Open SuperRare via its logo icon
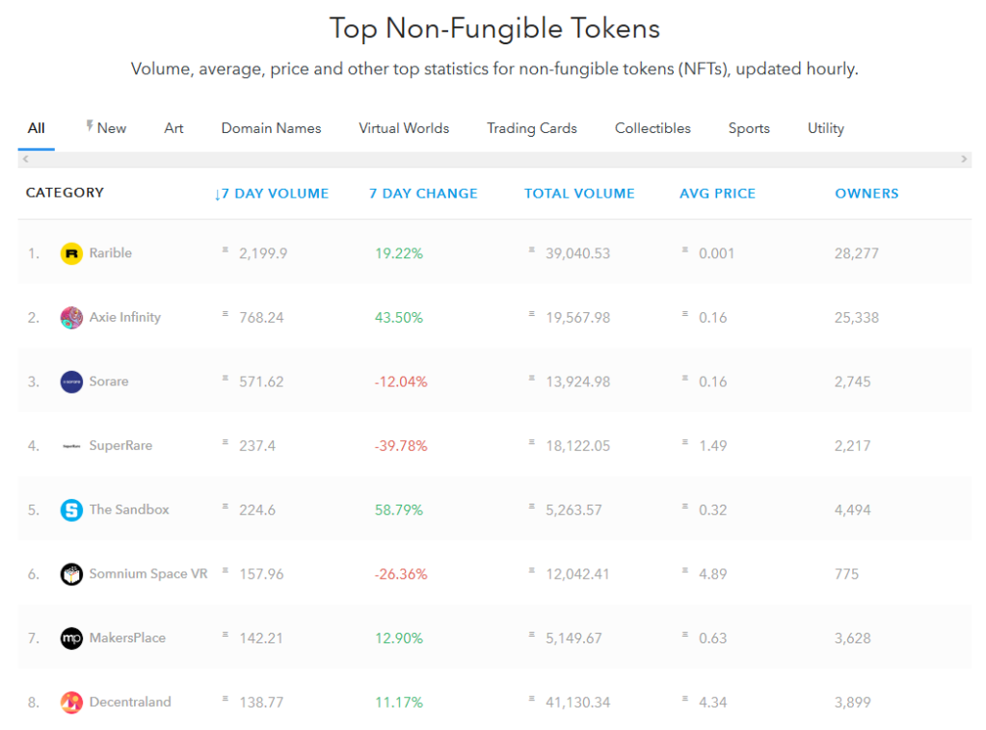Viewport: 986px width, 730px height. point(70,445)
